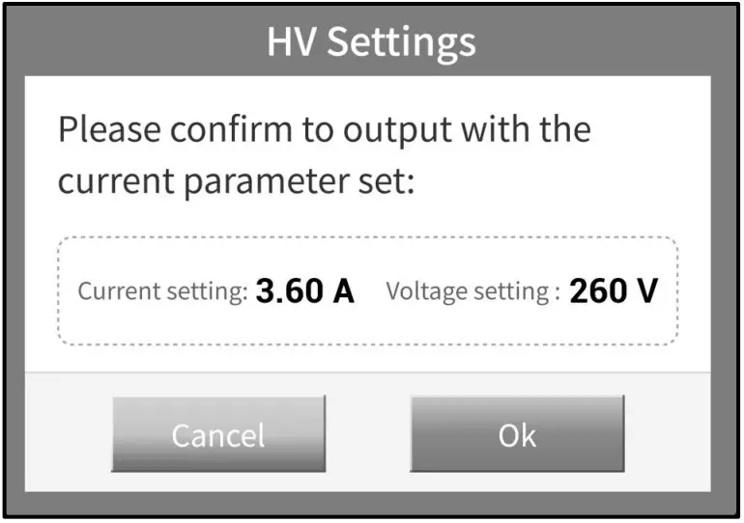Image resolution: width=744 pixels, height=523 pixels.
Task: Click the footer gap between Cancel and Ok
Action: [368, 434]
